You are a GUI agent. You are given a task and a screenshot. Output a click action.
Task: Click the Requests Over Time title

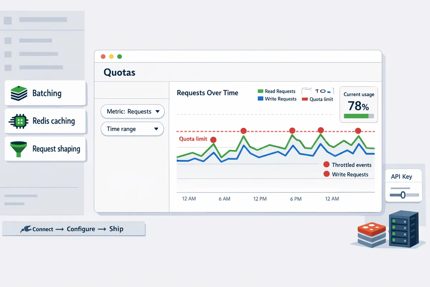click(x=207, y=93)
